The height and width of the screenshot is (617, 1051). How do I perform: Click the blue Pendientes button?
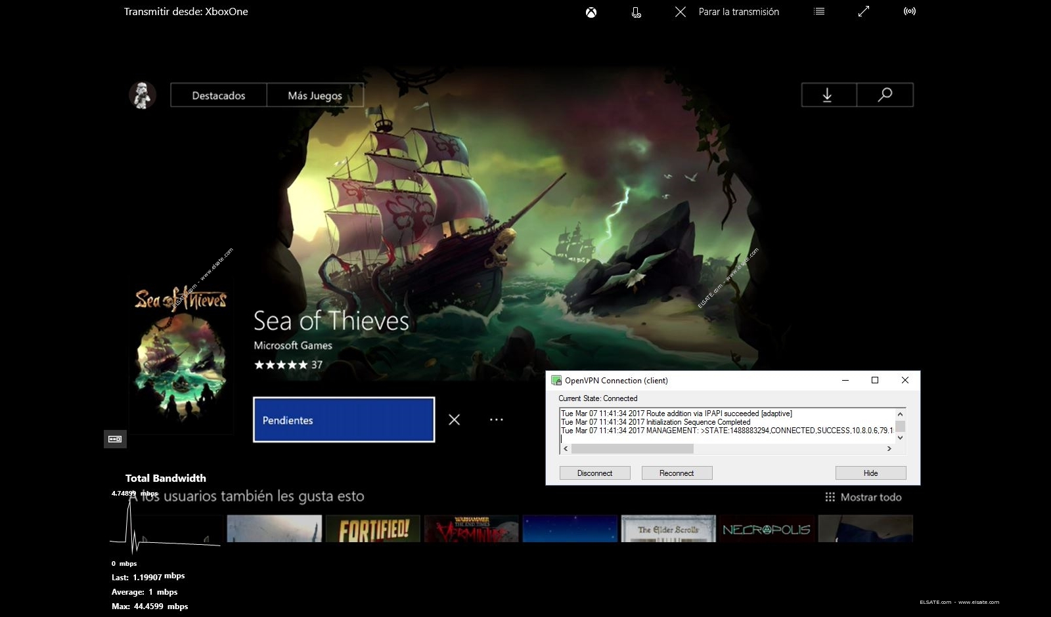[344, 420]
